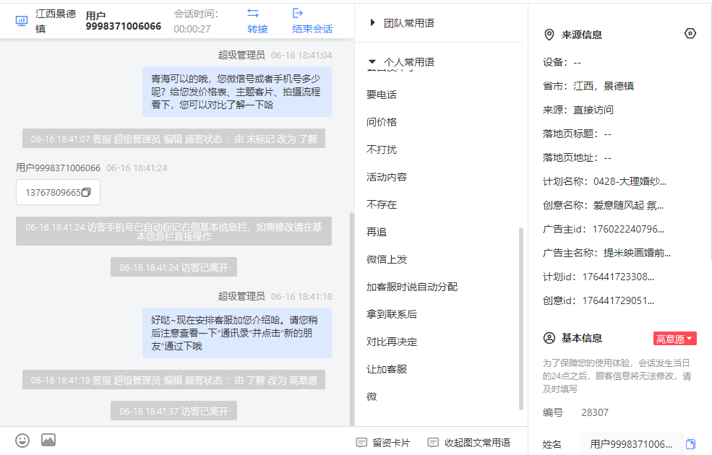Viewport: 712px width, 455px height.
Task: Click the image upload icon
Action: [48, 440]
